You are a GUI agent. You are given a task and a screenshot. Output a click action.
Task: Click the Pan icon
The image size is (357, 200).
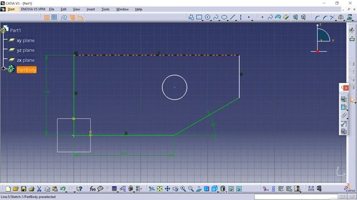(167, 189)
